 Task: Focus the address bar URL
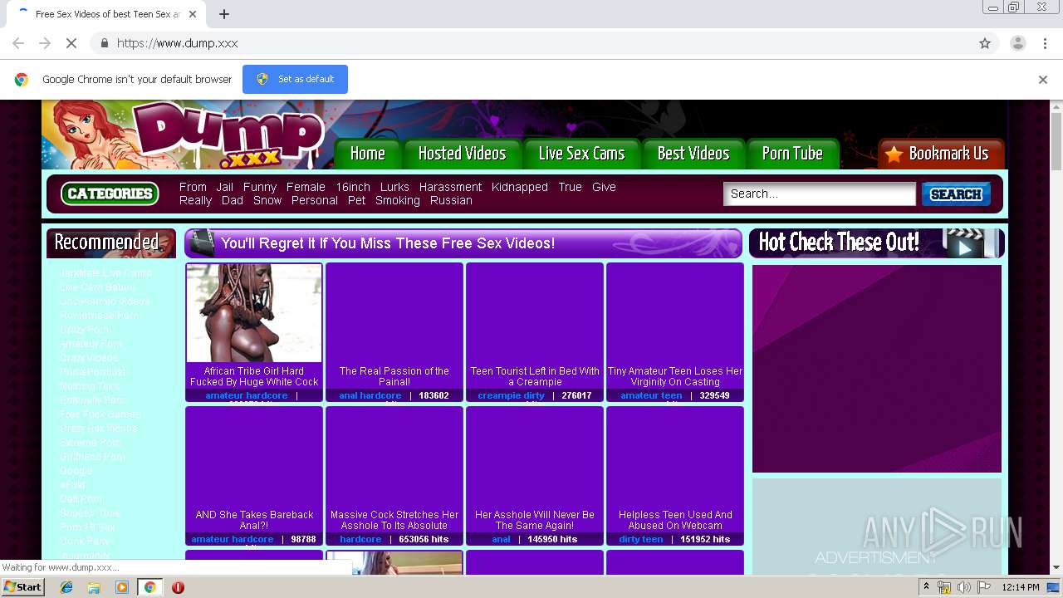178,43
